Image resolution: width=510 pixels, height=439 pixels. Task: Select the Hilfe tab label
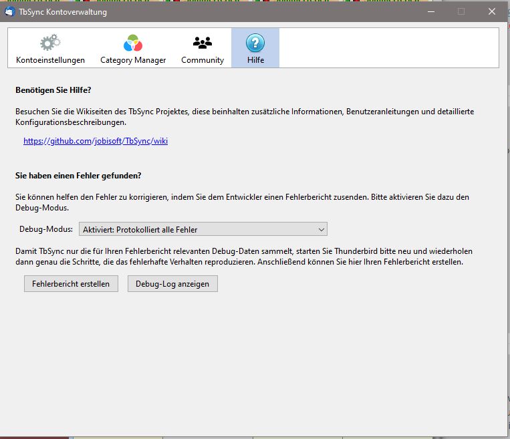(x=255, y=60)
